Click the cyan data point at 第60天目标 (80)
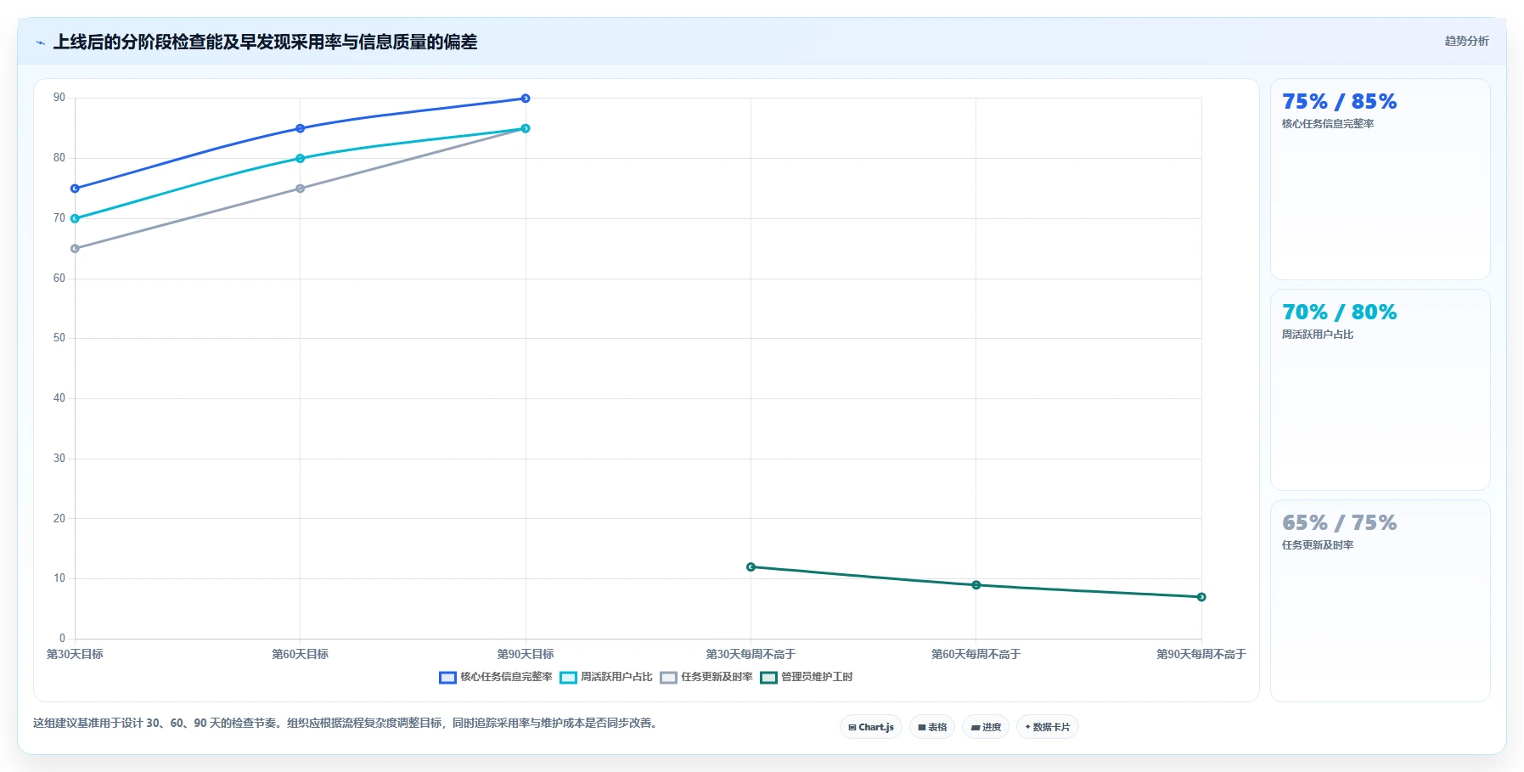This screenshot has width=1524, height=772. coord(300,158)
